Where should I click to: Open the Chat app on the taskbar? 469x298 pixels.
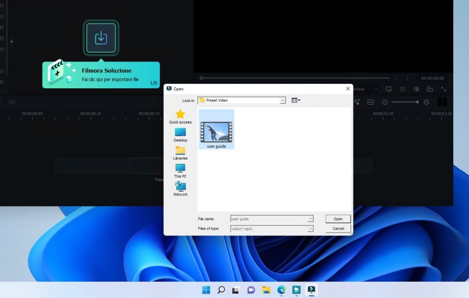(x=251, y=290)
